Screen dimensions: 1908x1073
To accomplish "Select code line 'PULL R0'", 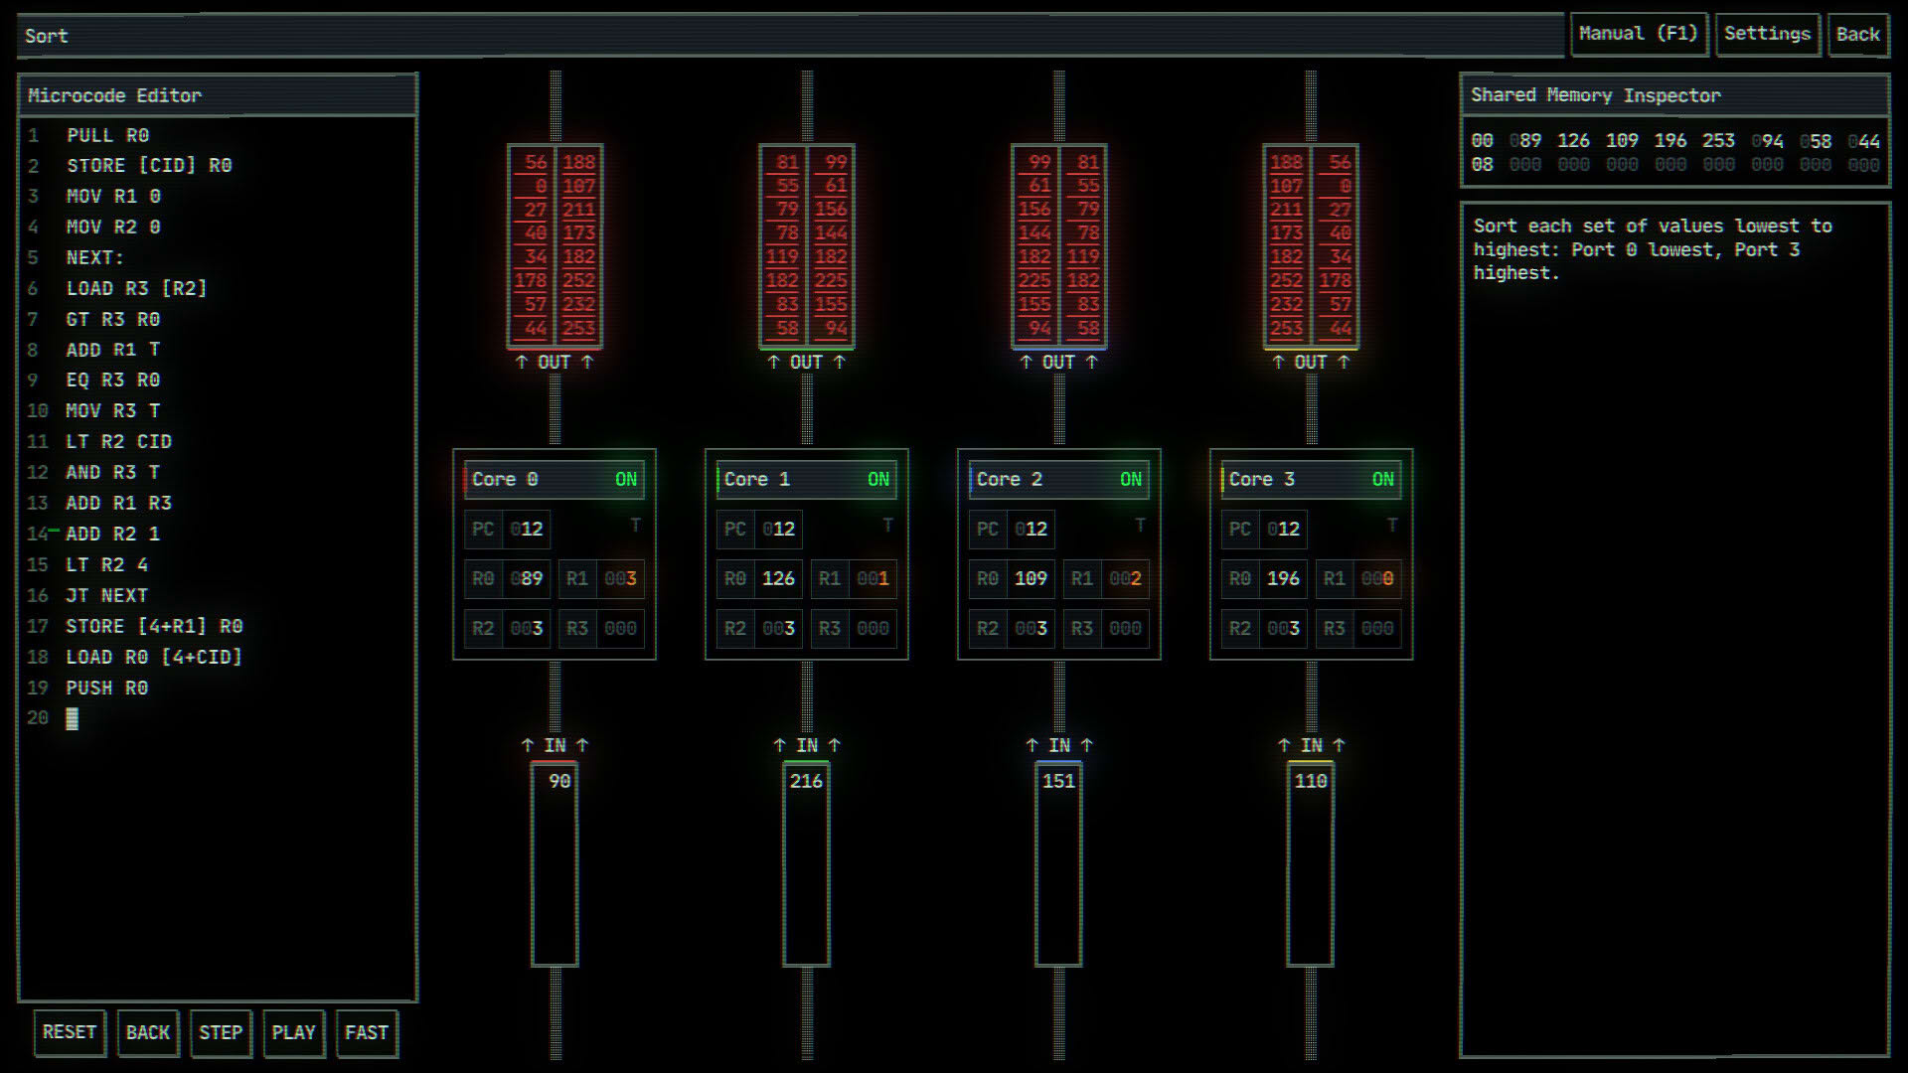I will tap(107, 135).
